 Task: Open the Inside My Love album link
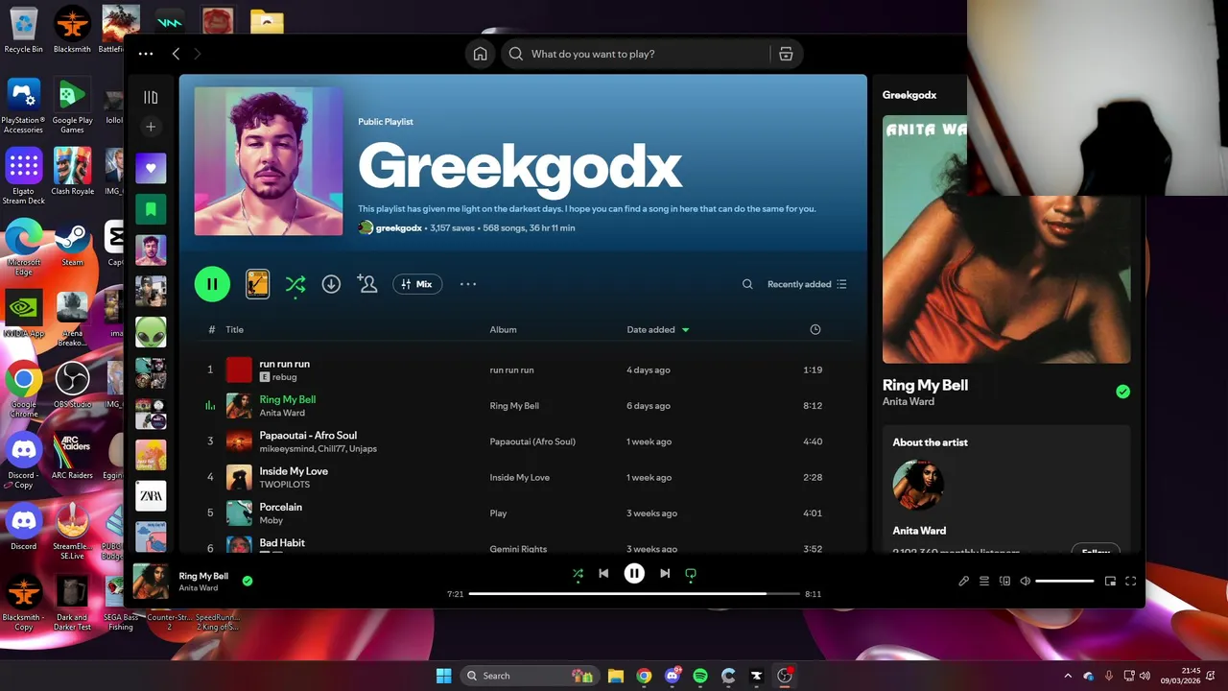pos(519,477)
